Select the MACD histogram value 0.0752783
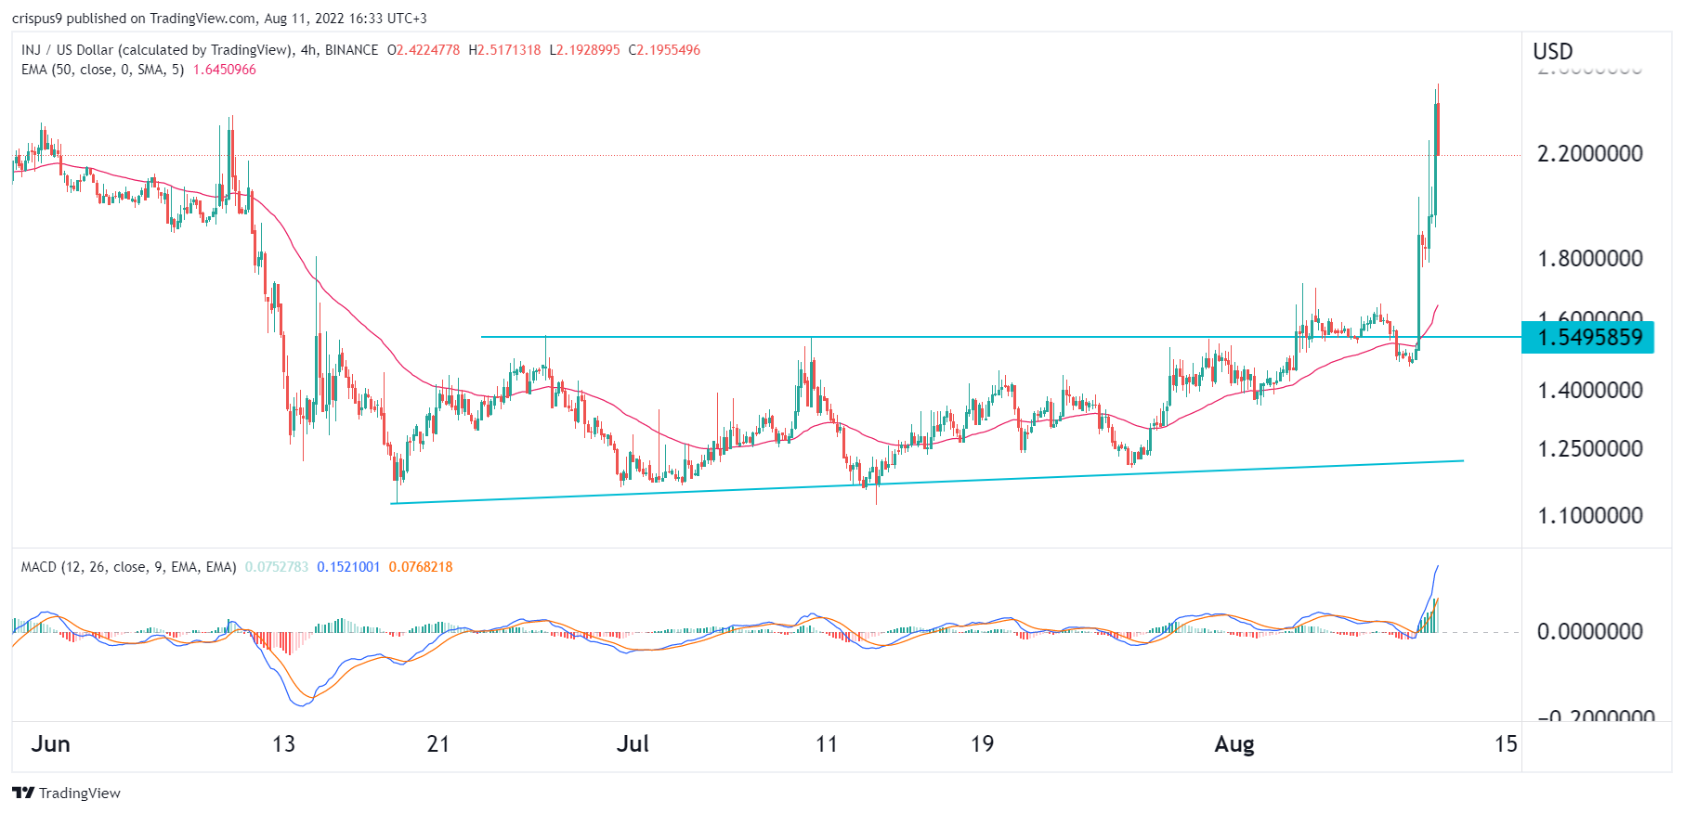The height and width of the screenshot is (813, 1684). (277, 567)
